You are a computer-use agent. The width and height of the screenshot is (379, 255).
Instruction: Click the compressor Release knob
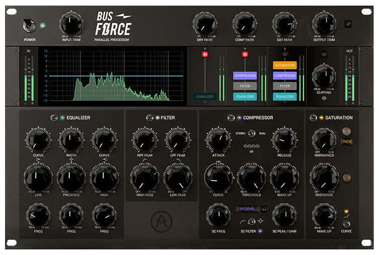pyautogui.click(x=285, y=140)
